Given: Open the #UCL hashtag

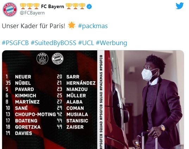Looking at the screenshot, I should click(x=86, y=43).
